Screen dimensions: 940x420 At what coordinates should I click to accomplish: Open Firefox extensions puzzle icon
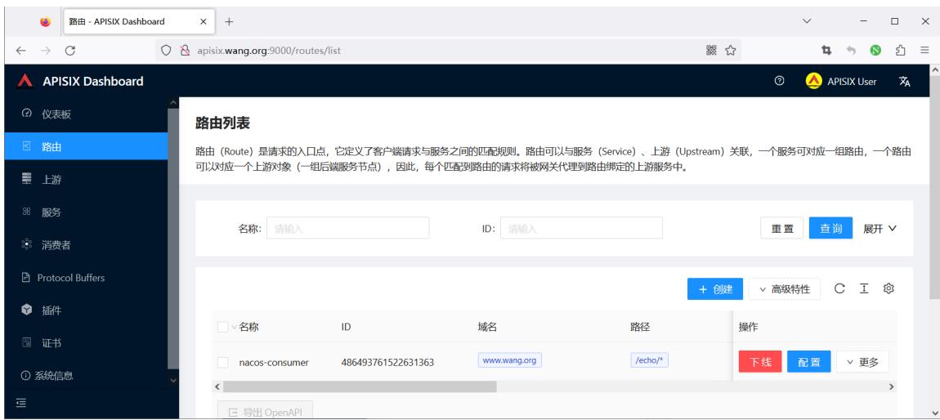pos(900,51)
